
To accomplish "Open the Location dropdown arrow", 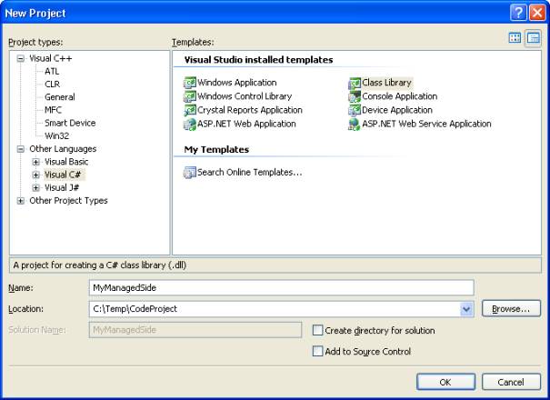I will point(466,309).
